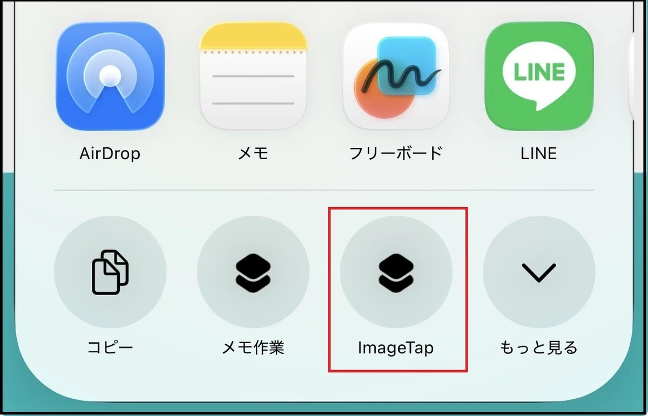
Task: Share to the メモ notes app
Action: coord(253,76)
